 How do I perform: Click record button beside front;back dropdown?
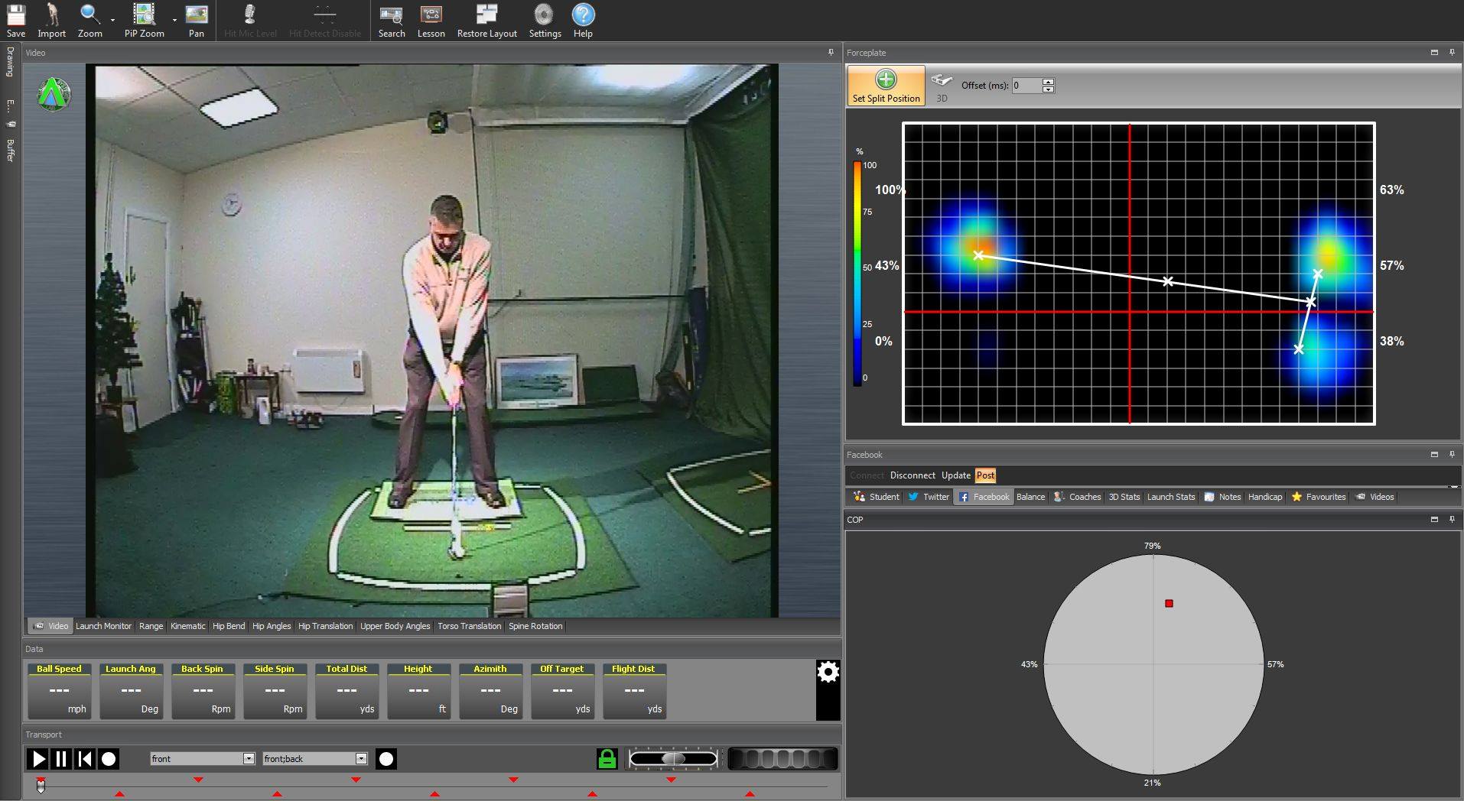(x=386, y=759)
